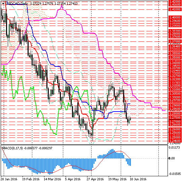This screenshot has height=182, width=182.
Task: Click the 14 Mar 2016 date label
Action: point(52,179)
